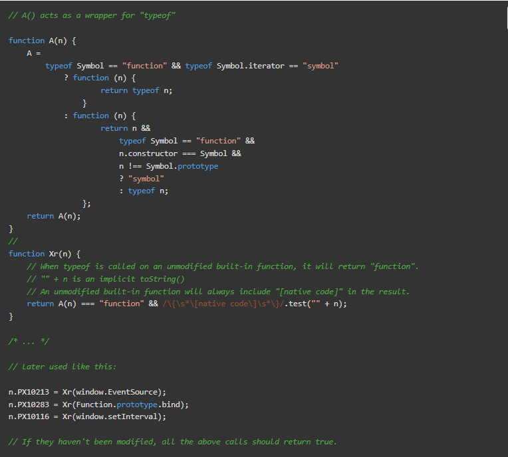Screen dimensions: 508x457
Task: Click the 'return A(n);' statement
Action: click(54, 216)
